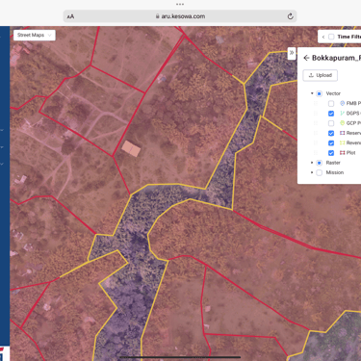This screenshot has height=361, width=361.
Task: Collapse the Vector layer group
Action: (312, 93)
